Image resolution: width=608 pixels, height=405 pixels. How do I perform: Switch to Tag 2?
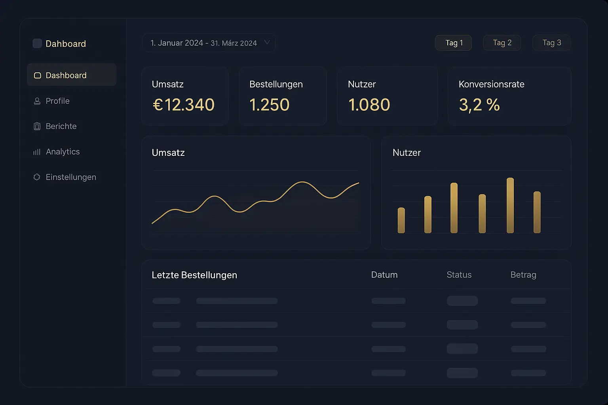pos(502,42)
